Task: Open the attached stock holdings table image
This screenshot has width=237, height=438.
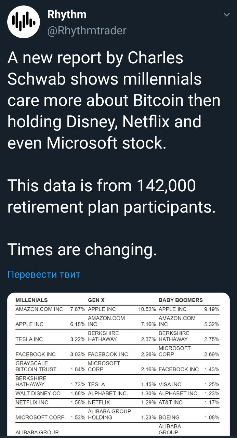Action: pos(118,365)
